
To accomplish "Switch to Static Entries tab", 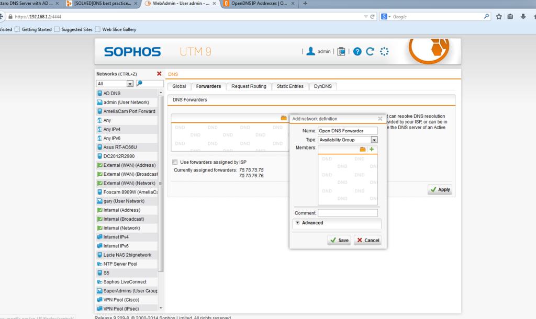I will pyautogui.click(x=290, y=86).
